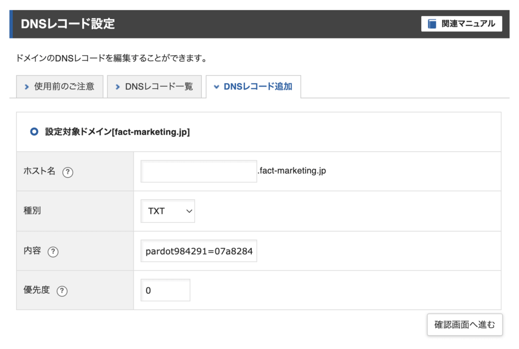The image size is (519, 349).
Task: Click the help icon beside 内容
Action: [x=53, y=251]
